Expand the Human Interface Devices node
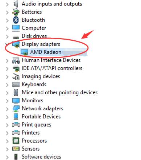 (7, 61)
